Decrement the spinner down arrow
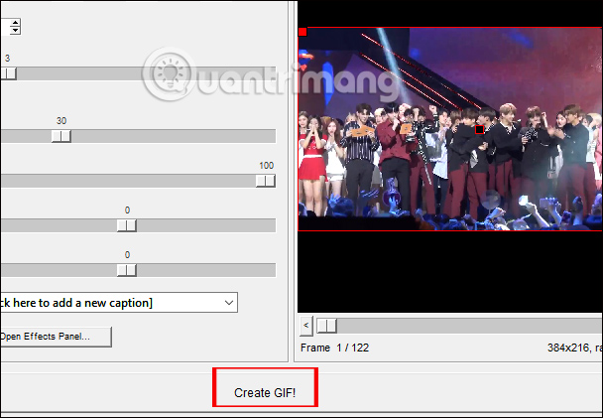 (15, 31)
